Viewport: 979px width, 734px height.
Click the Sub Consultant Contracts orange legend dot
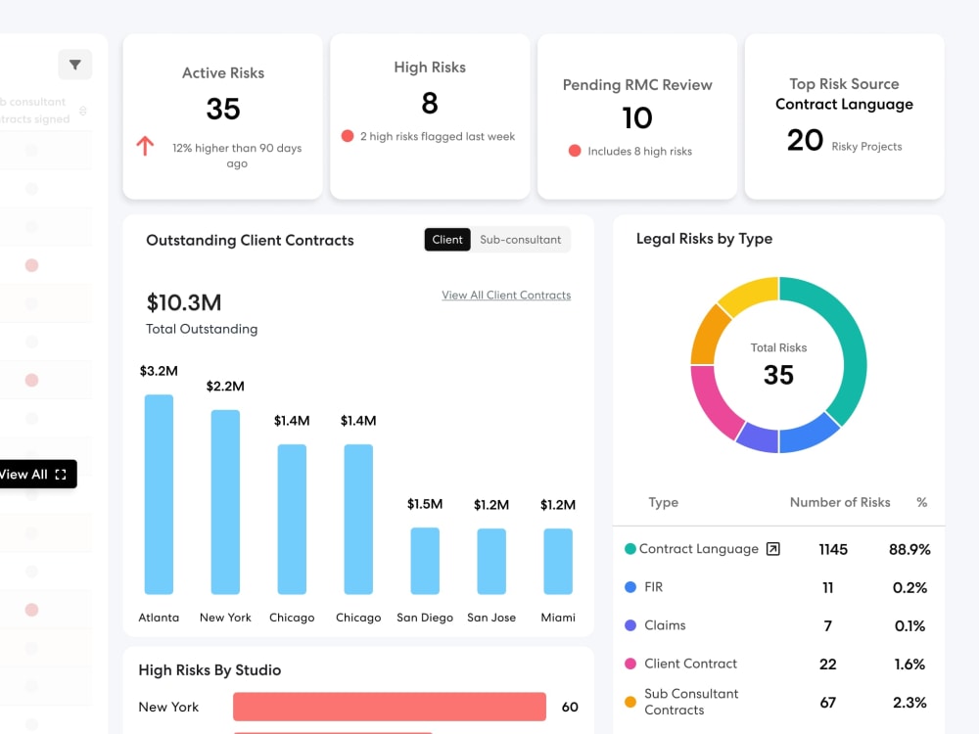point(630,702)
